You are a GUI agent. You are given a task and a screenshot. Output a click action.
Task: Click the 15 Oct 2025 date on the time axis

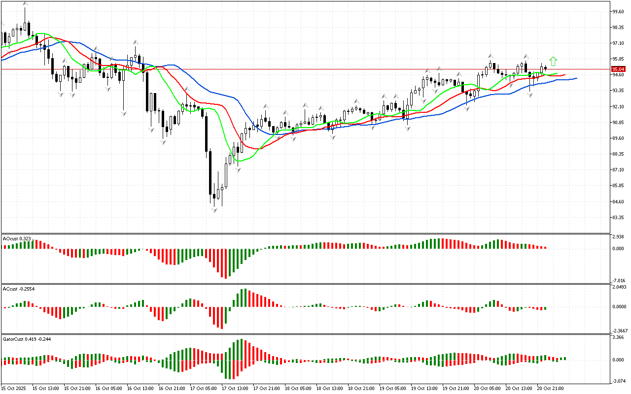15,389
